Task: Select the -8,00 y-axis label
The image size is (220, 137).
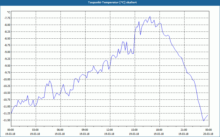Action: [7, 25]
